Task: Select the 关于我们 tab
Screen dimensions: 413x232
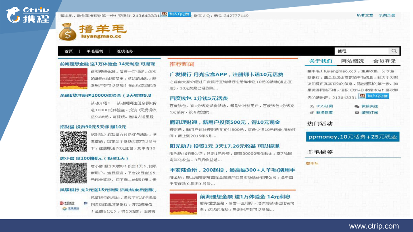Action: 321,61
